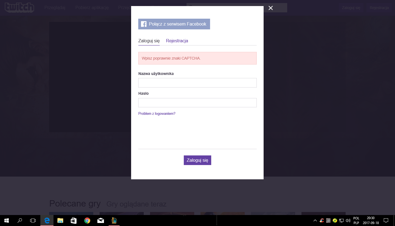Open Microsoft Store from the taskbar
The image size is (395, 226).
[x=74, y=221]
